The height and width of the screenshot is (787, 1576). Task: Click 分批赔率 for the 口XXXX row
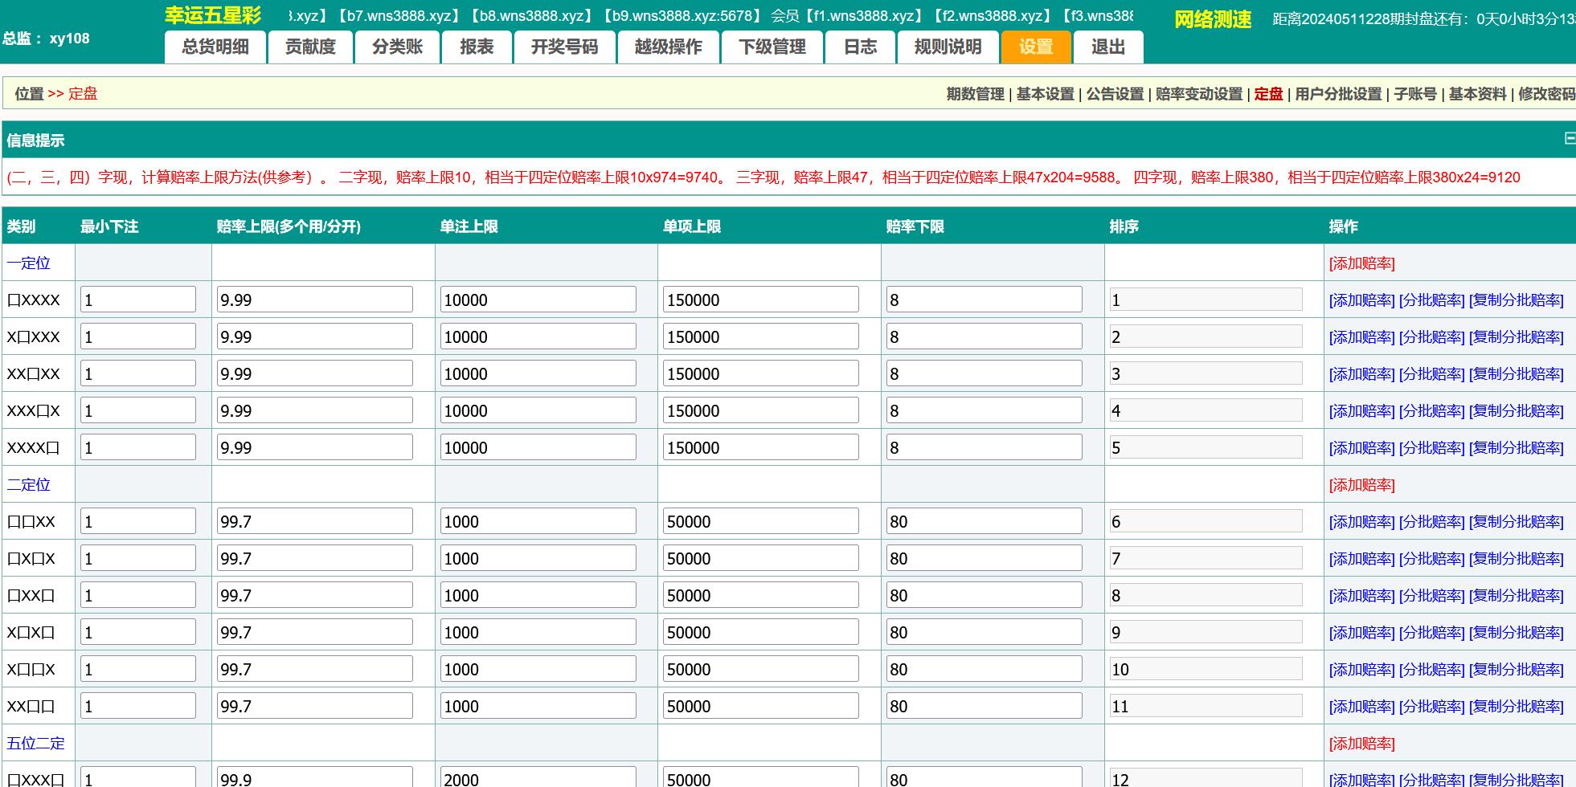tap(1431, 300)
